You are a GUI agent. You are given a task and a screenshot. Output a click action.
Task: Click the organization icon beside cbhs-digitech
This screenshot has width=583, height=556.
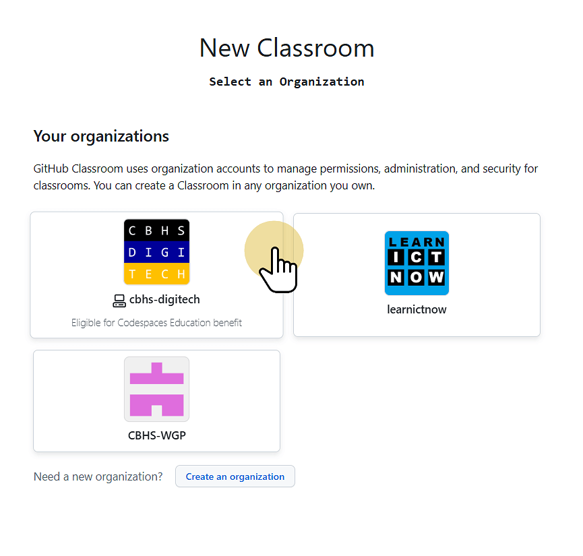point(118,299)
